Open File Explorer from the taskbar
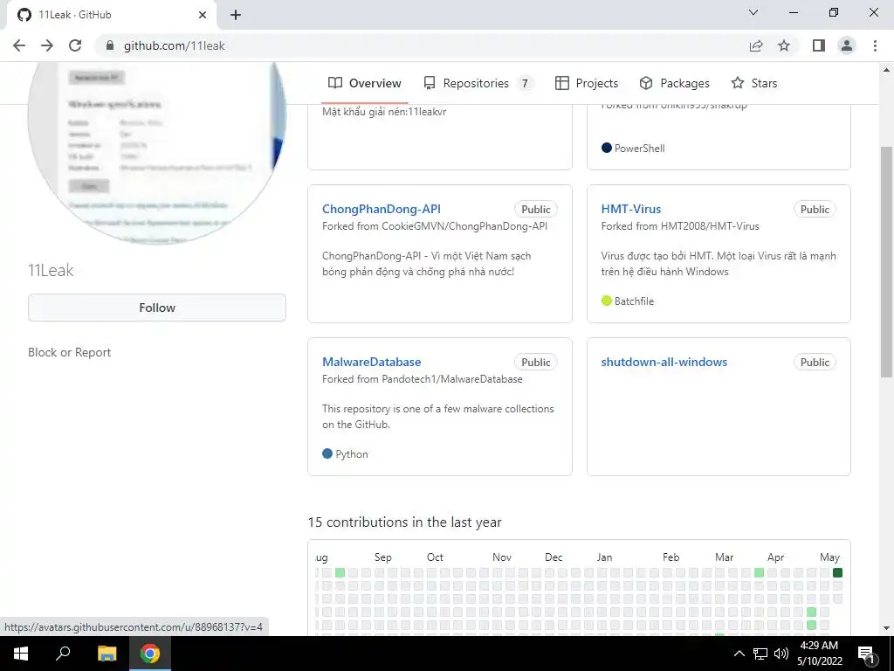This screenshot has height=671, width=894. pyautogui.click(x=107, y=654)
